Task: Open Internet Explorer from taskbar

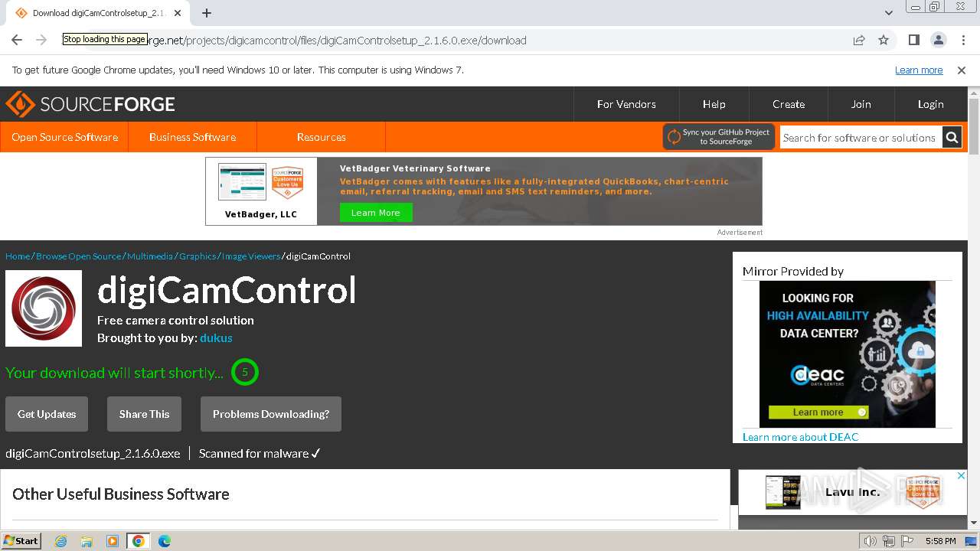Action: tap(61, 541)
